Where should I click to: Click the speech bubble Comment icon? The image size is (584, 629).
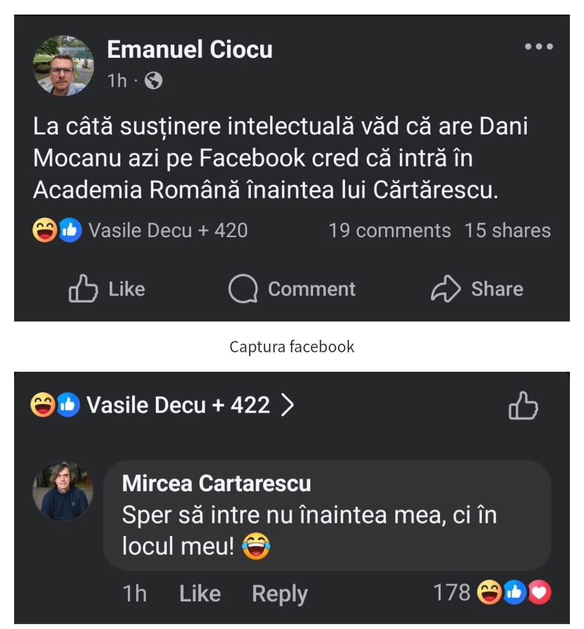tap(243, 289)
